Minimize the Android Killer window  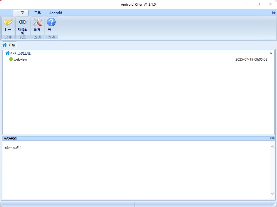click(x=246, y=4)
